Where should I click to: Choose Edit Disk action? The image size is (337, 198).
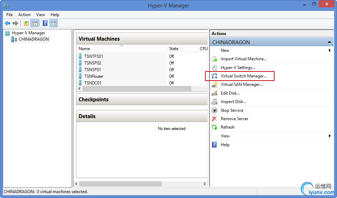[x=230, y=93]
